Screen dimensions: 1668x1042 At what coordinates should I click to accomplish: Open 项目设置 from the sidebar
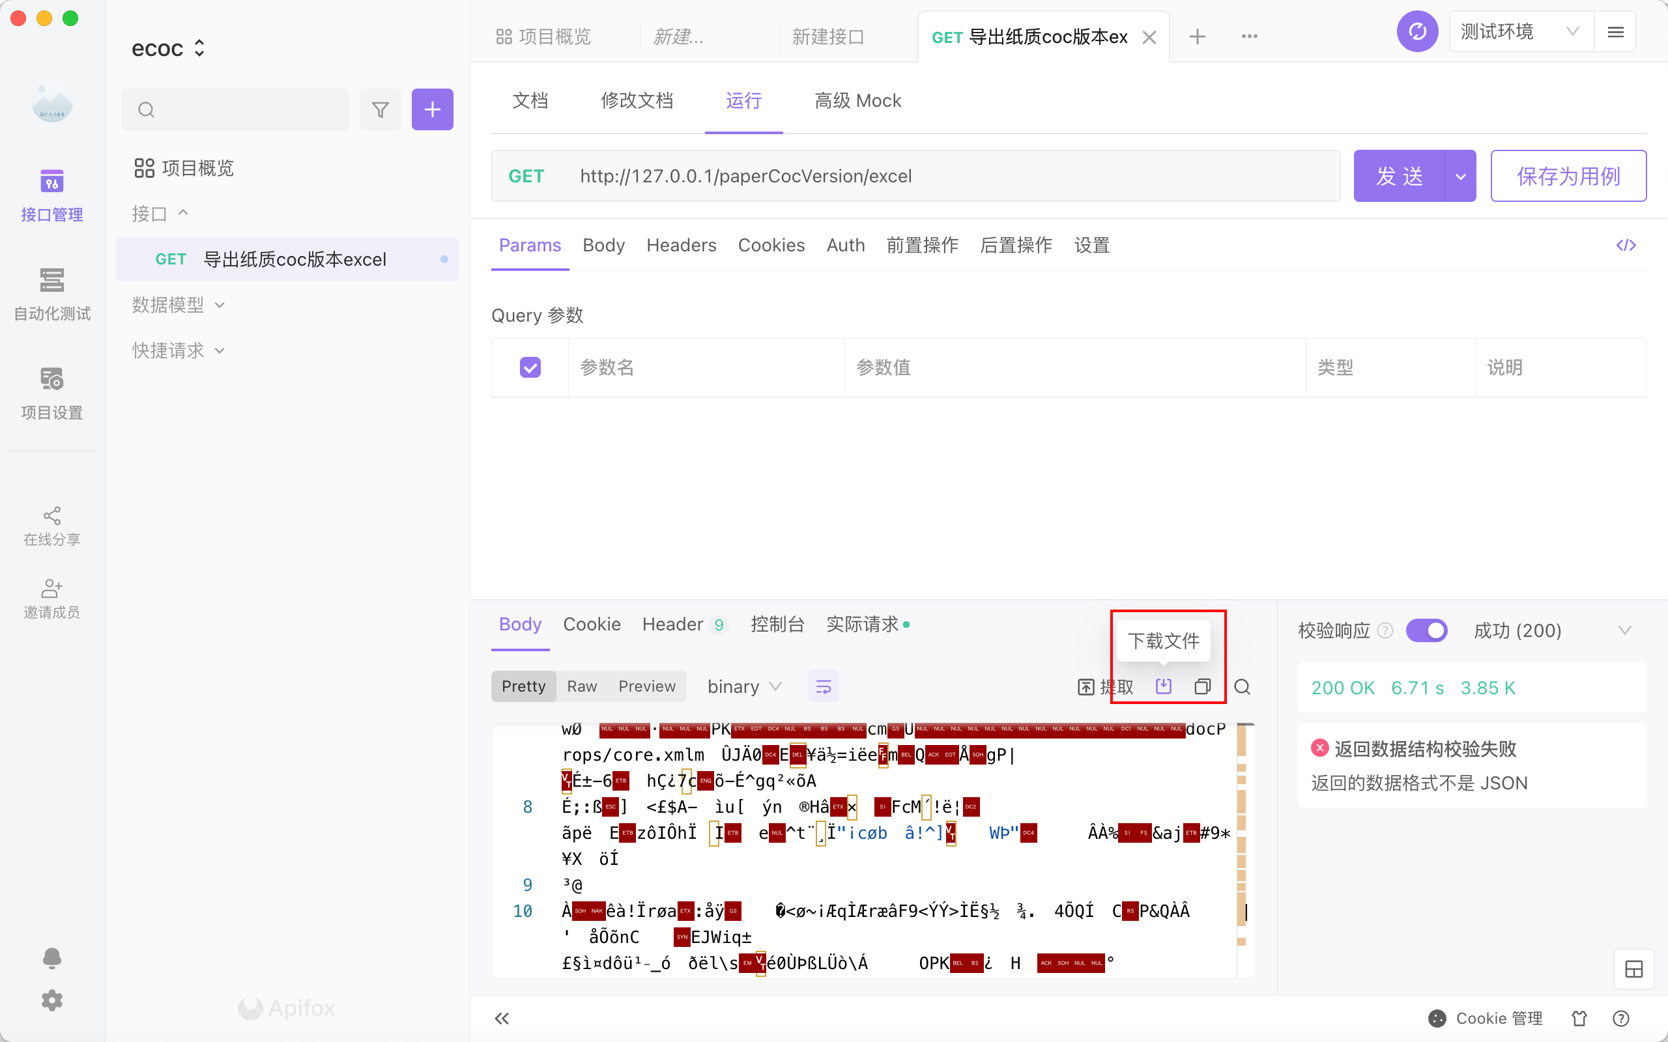(x=51, y=393)
